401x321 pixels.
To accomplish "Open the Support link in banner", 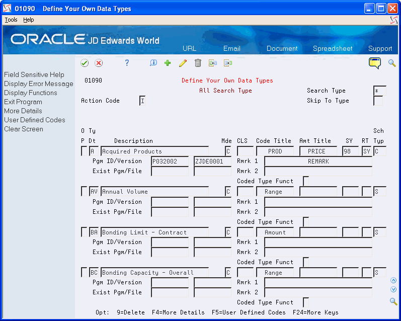I will pyautogui.click(x=380, y=49).
